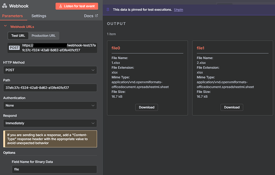This screenshot has height=175, width=275.
Task: Switch to Production URL option
Action: point(44,36)
